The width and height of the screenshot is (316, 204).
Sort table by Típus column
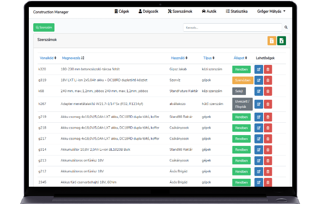209,58
